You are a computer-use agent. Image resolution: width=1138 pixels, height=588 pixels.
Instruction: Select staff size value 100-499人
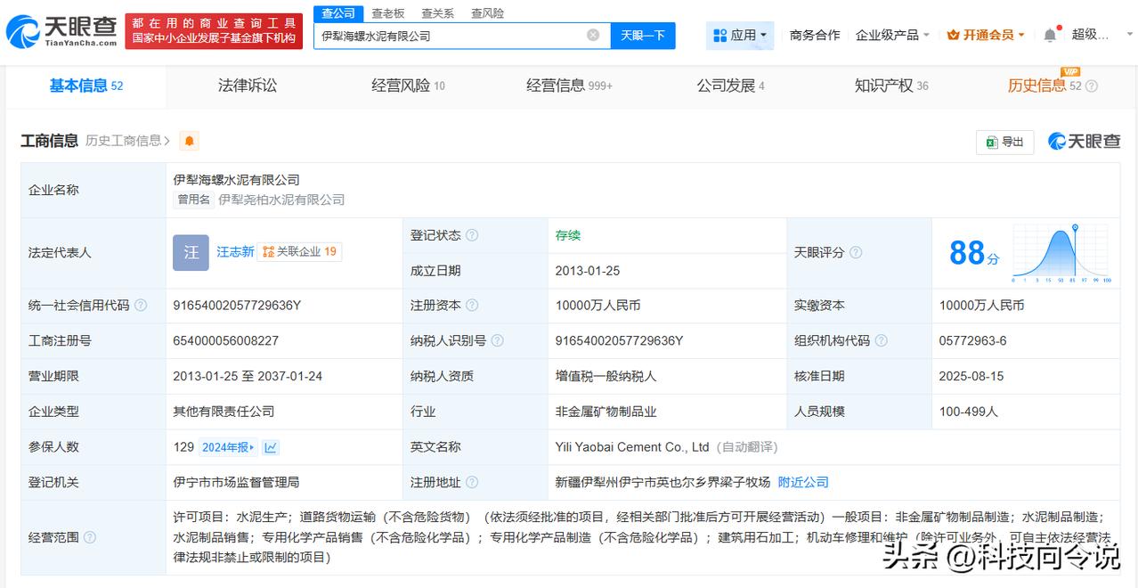pos(969,412)
